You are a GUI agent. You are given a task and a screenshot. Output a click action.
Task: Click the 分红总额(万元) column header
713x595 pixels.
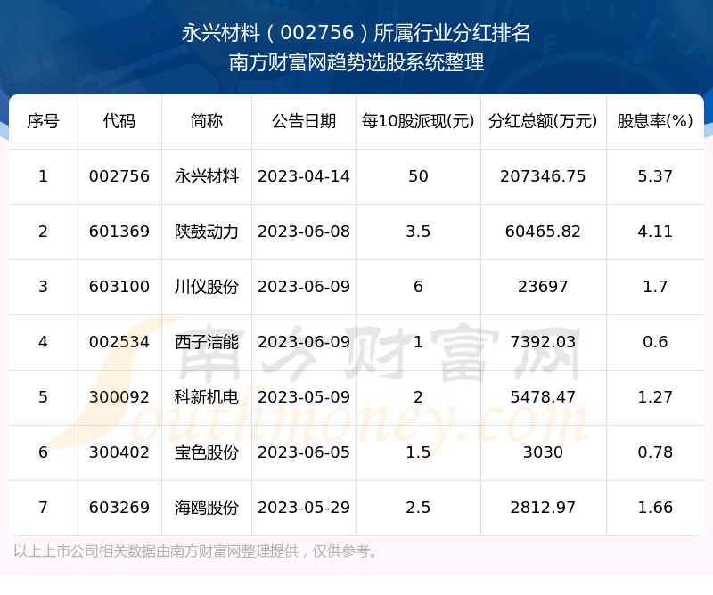click(x=543, y=121)
